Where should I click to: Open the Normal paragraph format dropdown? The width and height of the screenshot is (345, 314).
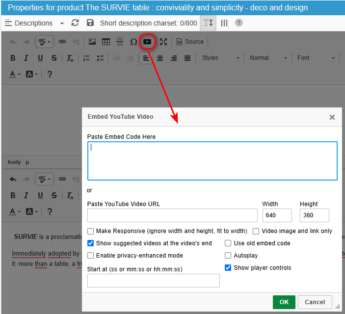coord(268,58)
